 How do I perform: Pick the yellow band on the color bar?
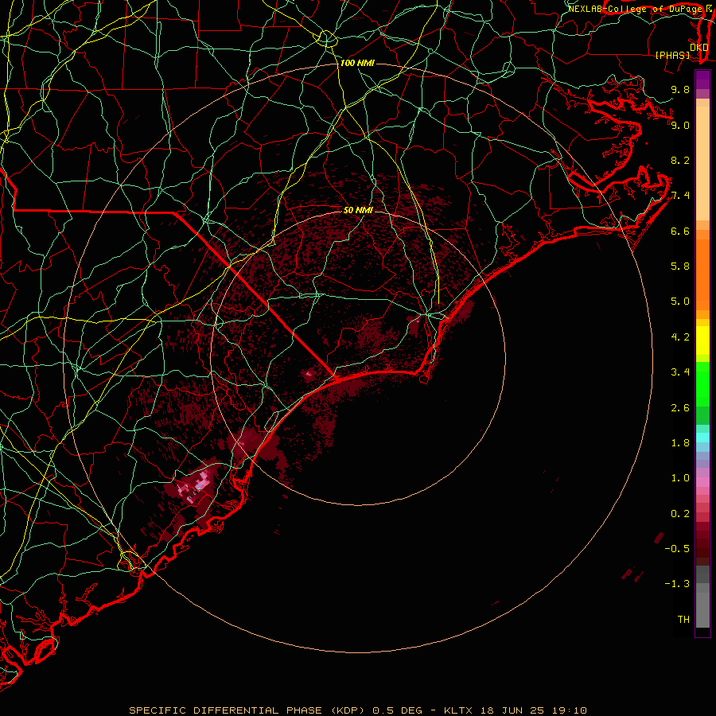click(x=702, y=340)
